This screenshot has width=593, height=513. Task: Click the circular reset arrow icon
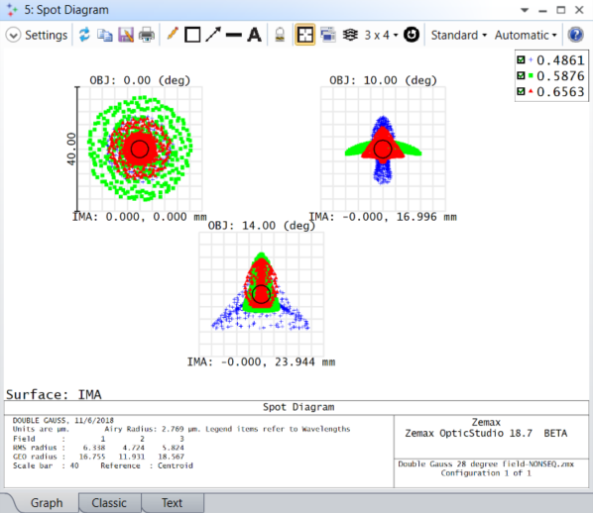coord(412,35)
